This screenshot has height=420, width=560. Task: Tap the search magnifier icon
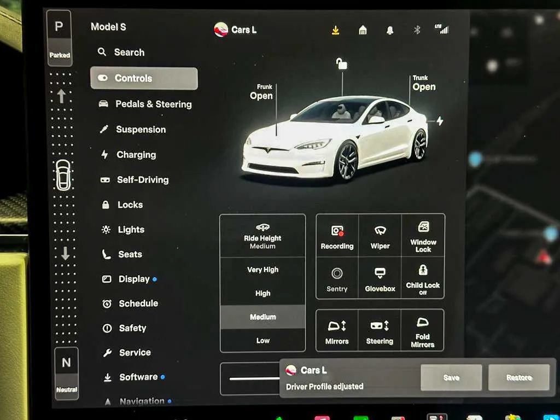pos(102,52)
